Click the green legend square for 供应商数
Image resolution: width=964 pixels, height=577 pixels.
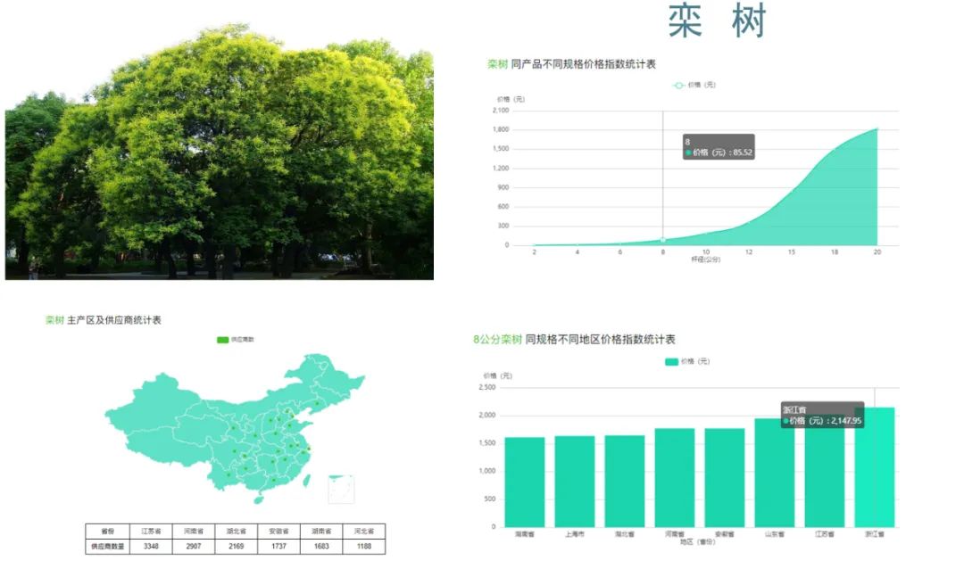click(x=220, y=340)
